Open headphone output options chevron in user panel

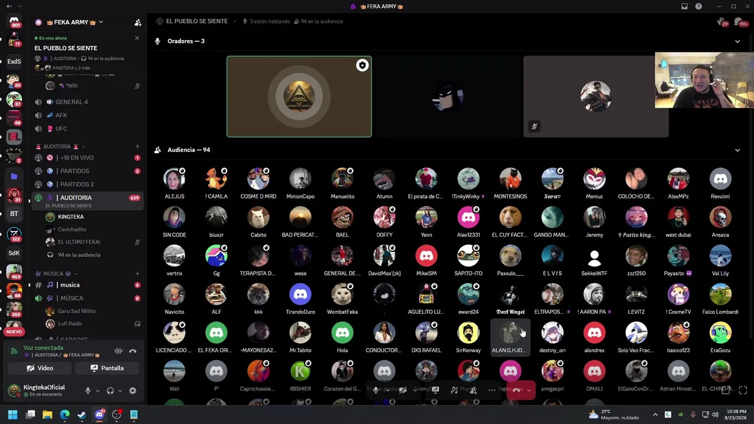click(120, 390)
